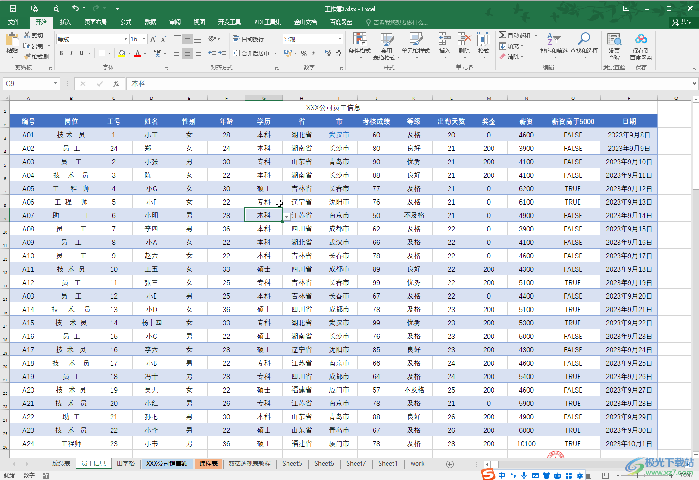Click the 武汉市 hyperlink in row A01

pyautogui.click(x=339, y=135)
